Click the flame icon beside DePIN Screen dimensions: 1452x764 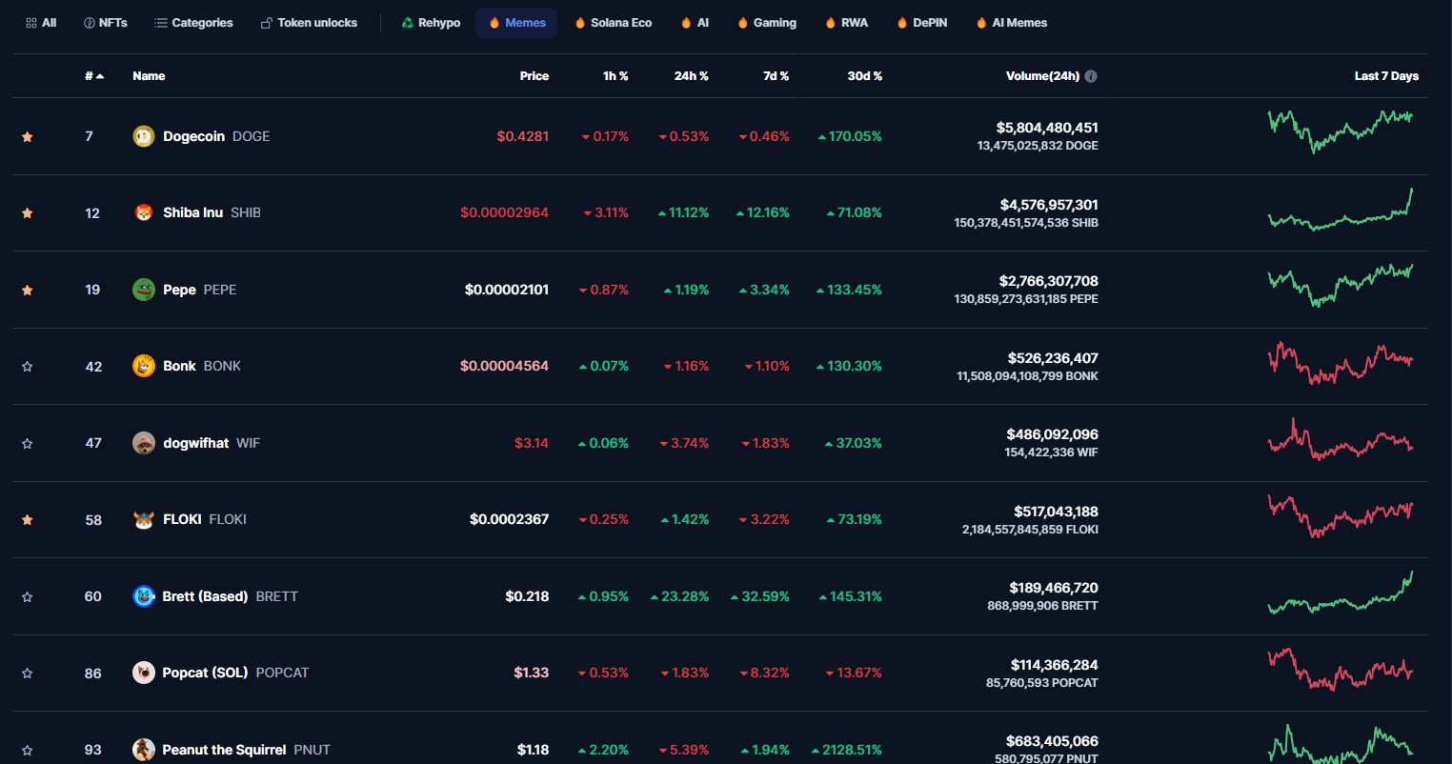(x=902, y=23)
